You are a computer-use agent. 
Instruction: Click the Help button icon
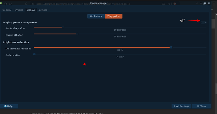tap(5, 106)
